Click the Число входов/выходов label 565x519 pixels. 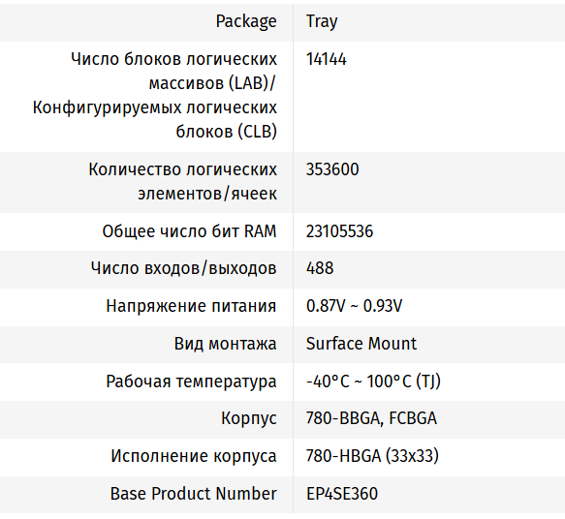[184, 268]
